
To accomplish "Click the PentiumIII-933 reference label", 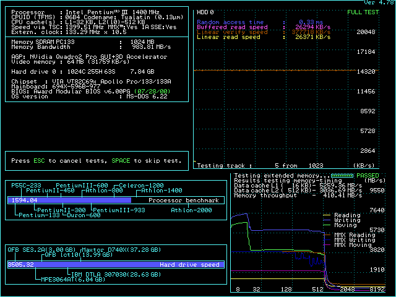I will click(119, 210).
